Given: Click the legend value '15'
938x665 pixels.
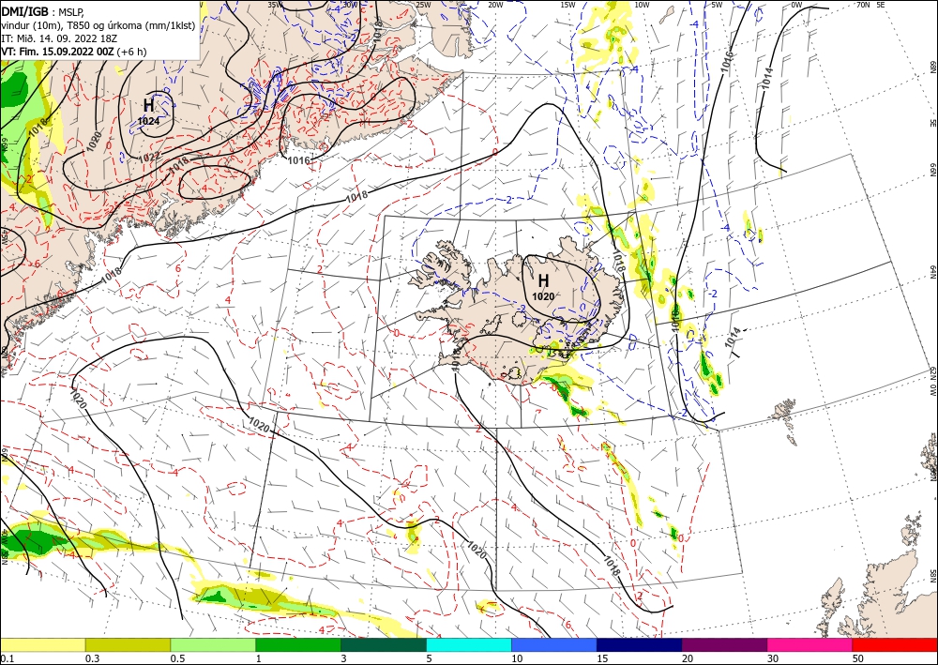Looking at the screenshot, I should 602,658.
